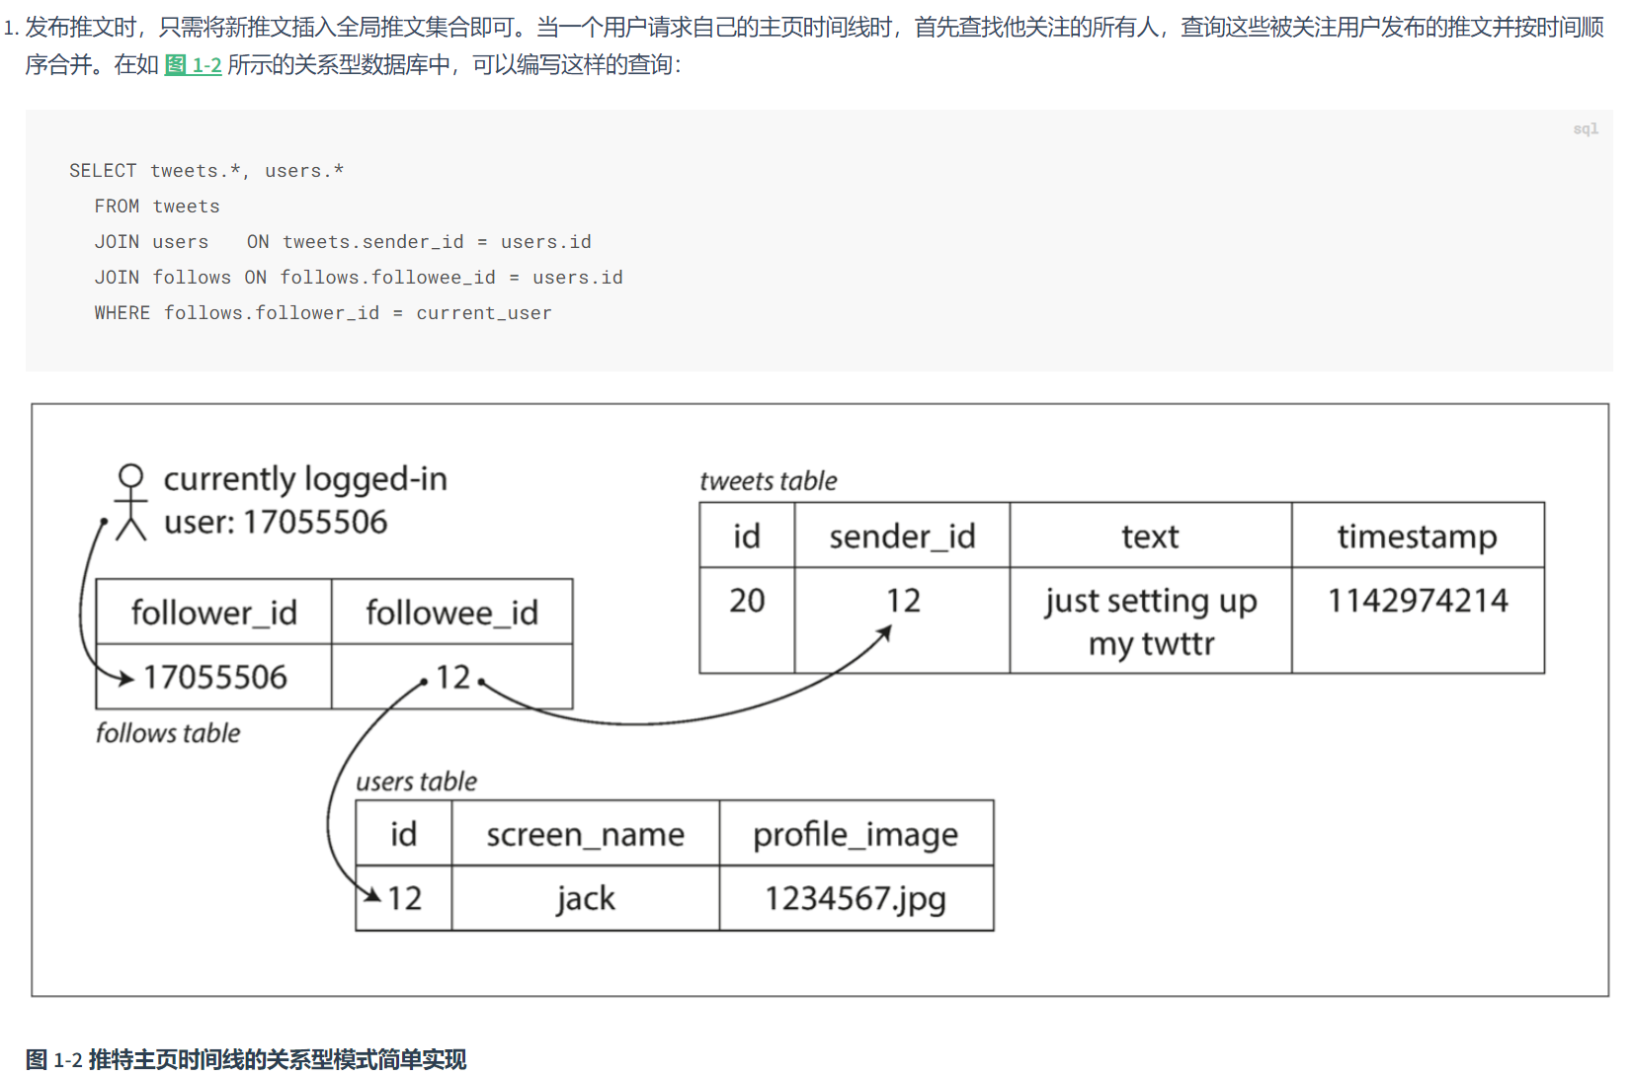Click the jack cell in users table
This screenshot has height=1077, width=1631.
[585, 899]
